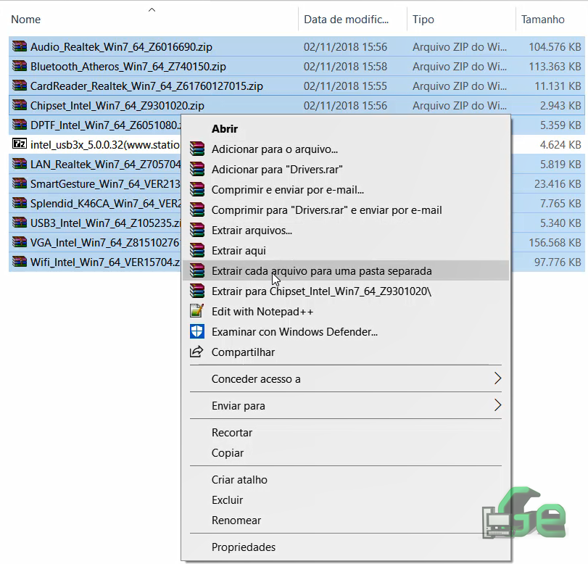Screen dimensions: 588x564
Task: Click WinRAR icon beside 'Adicionar para o arquivo...'
Action: point(197,149)
